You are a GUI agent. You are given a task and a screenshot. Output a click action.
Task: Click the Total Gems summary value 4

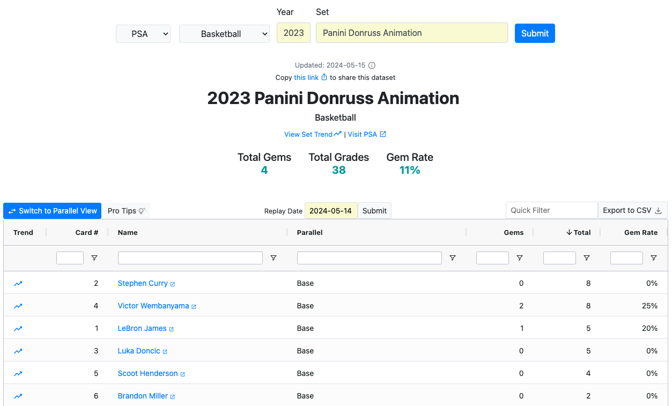coord(264,170)
